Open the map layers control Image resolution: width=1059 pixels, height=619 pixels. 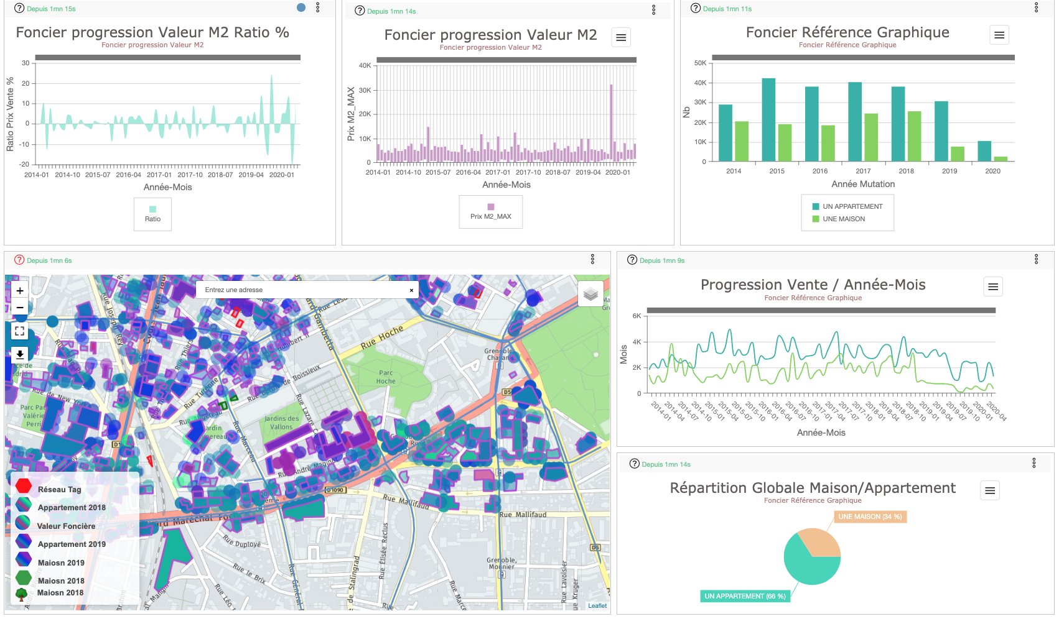[590, 294]
